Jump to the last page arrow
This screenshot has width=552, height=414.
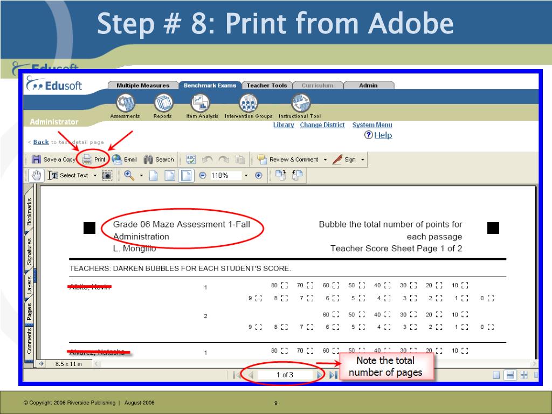333,375
